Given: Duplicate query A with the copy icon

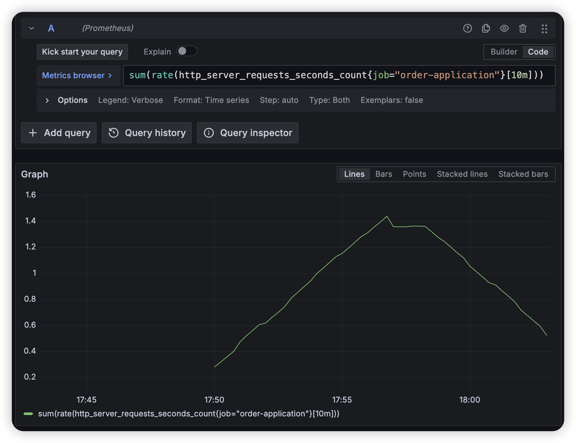Looking at the screenshot, I should point(486,29).
